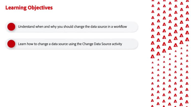Screen dimensions: 191x107
Task: Select the "Learn how to change" objective text
Action: [70, 44]
